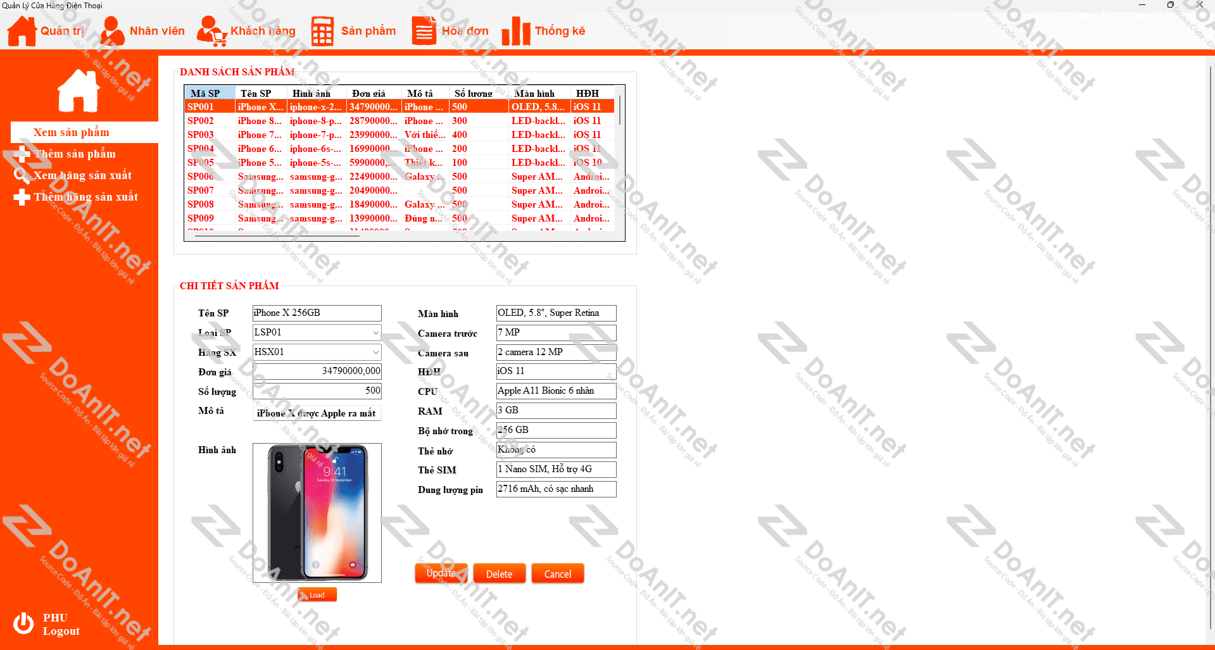The width and height of the screenshot is (1215, 650).
Task: Click the HĐH column header
Action: 593,93
